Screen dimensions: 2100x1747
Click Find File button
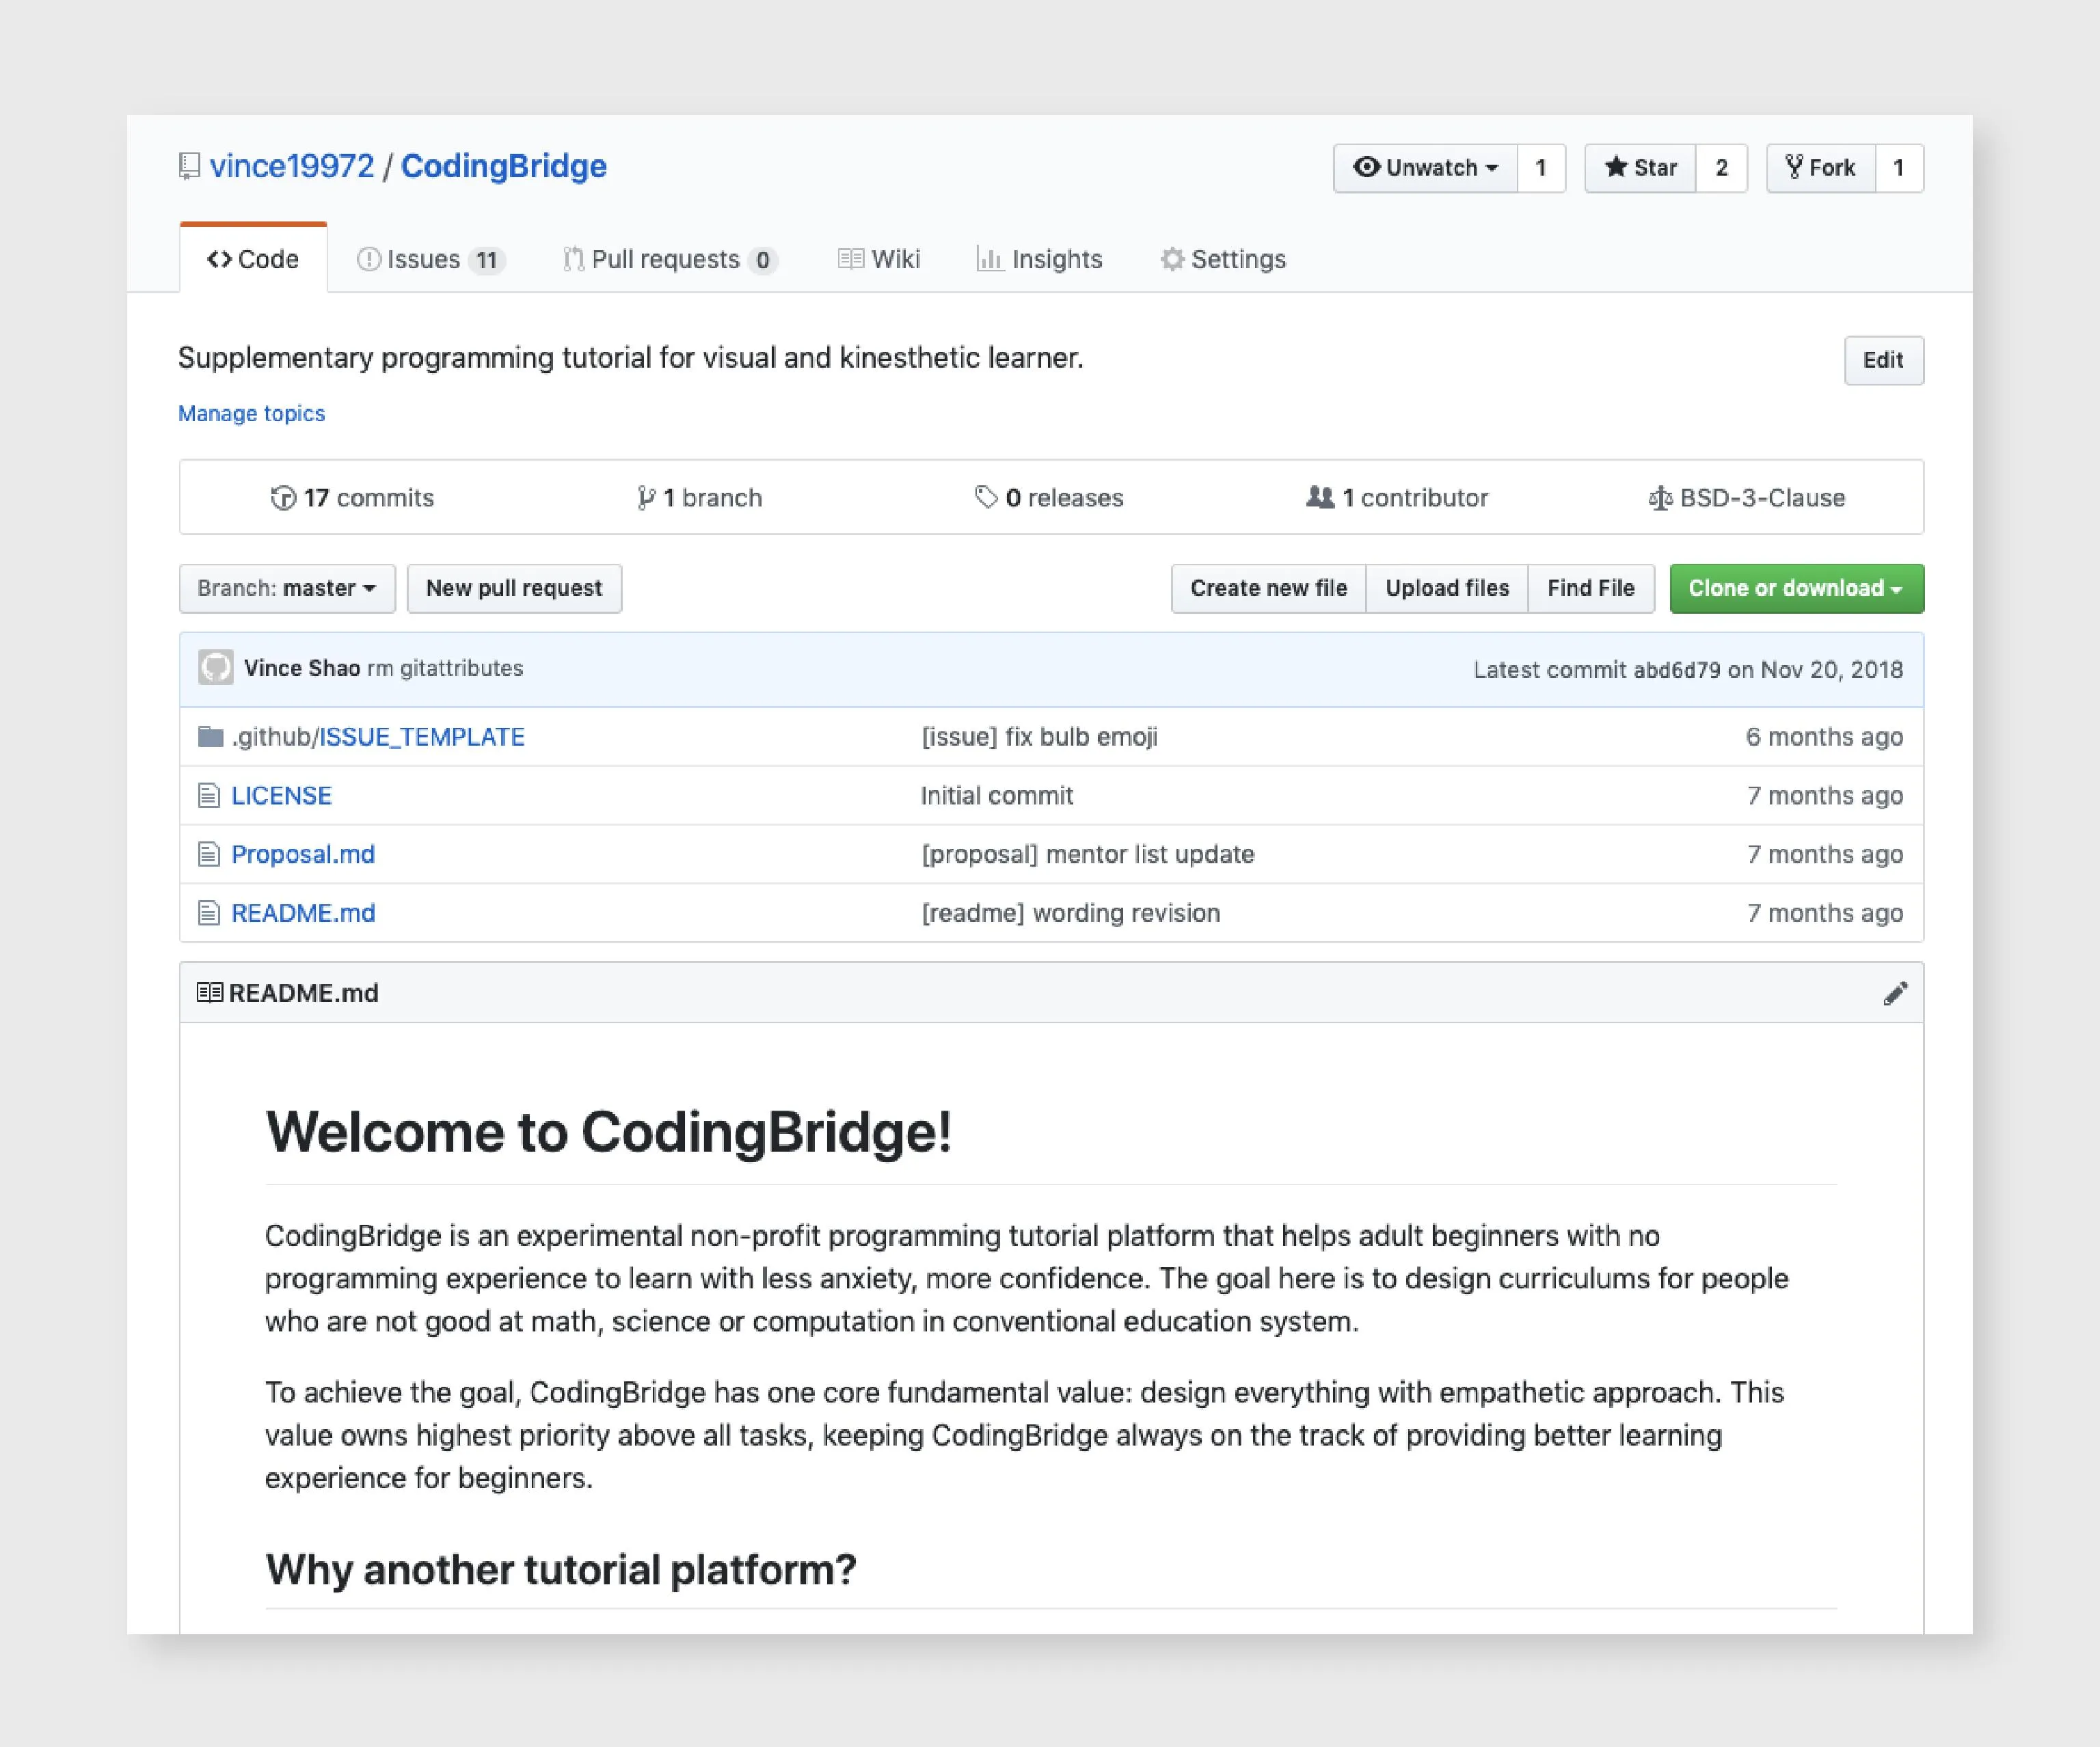click(x=1591, y=588)
